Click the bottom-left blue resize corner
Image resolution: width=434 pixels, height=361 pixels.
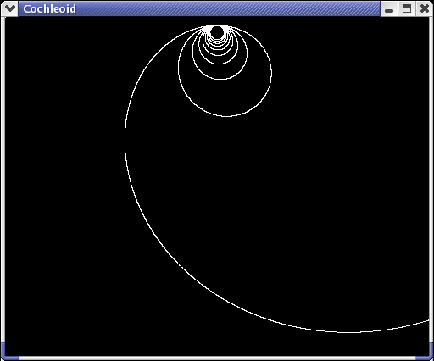tap(8, 353)
